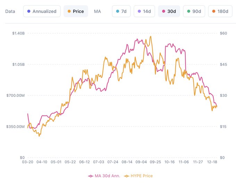
Task: Toggle the Price data series button
Action: pos(76,11)
